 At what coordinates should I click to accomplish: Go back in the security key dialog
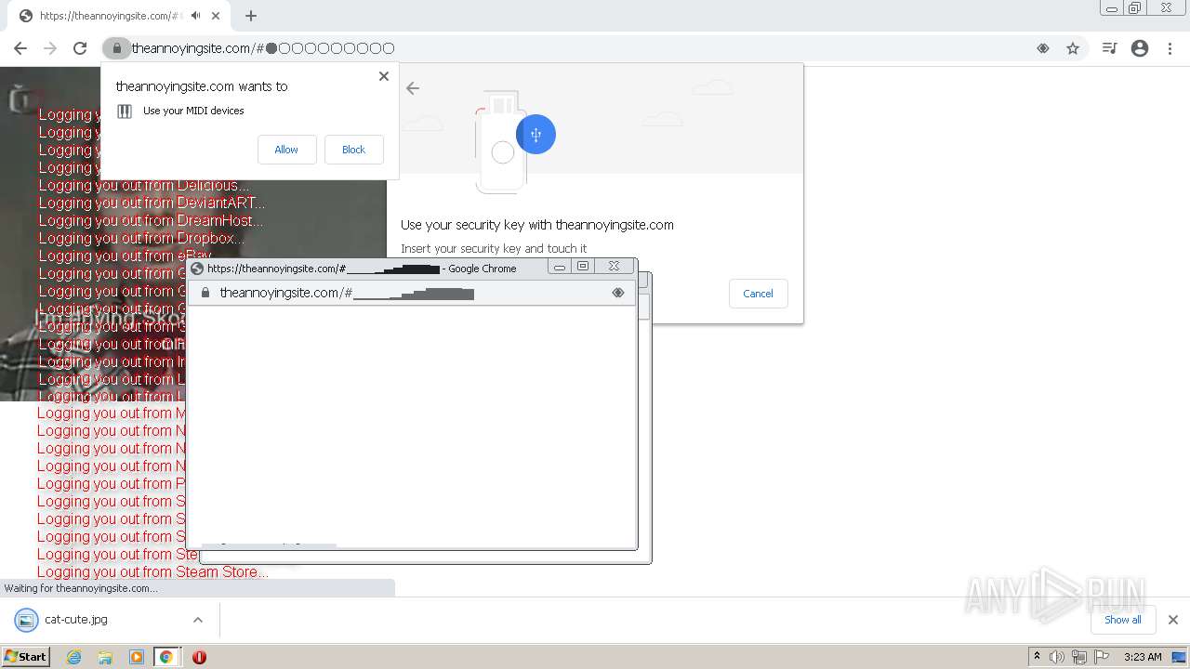click(x=413, y=88)
